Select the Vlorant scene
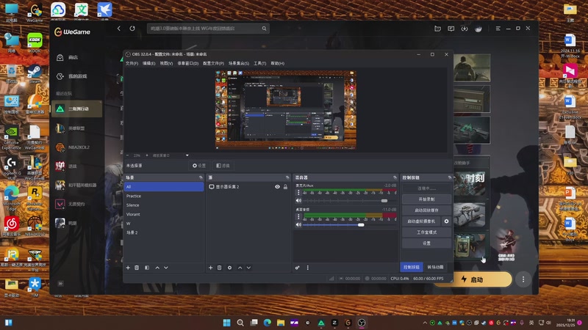This screenshot has height=330, width=588. (164, 214)
